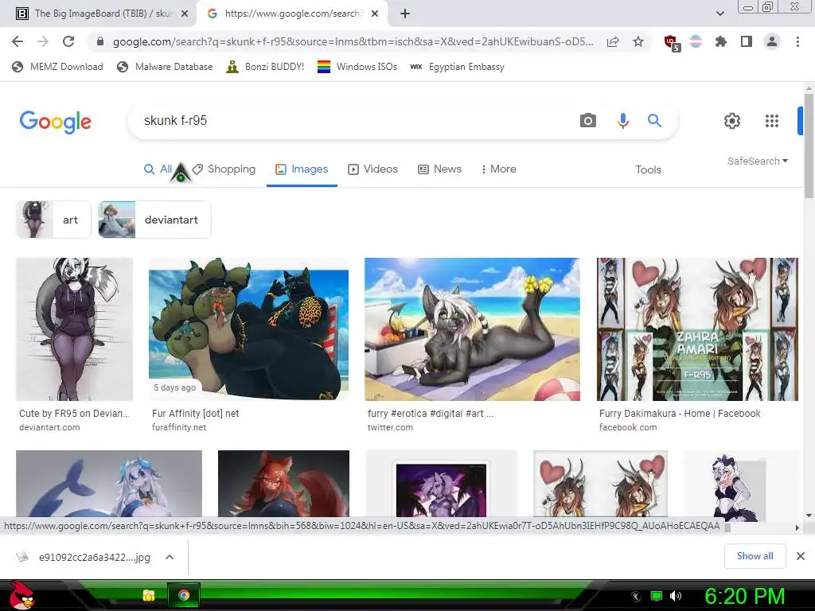Click the padlock site info icon
The height and width of the screenshot is (611, 815).
[100, 41]
